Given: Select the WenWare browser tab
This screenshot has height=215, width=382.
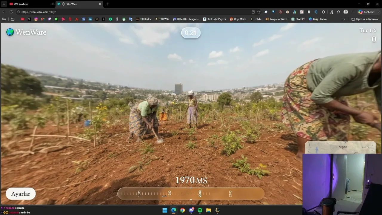Looking at the screenshot, I should (x=79, y=4).
